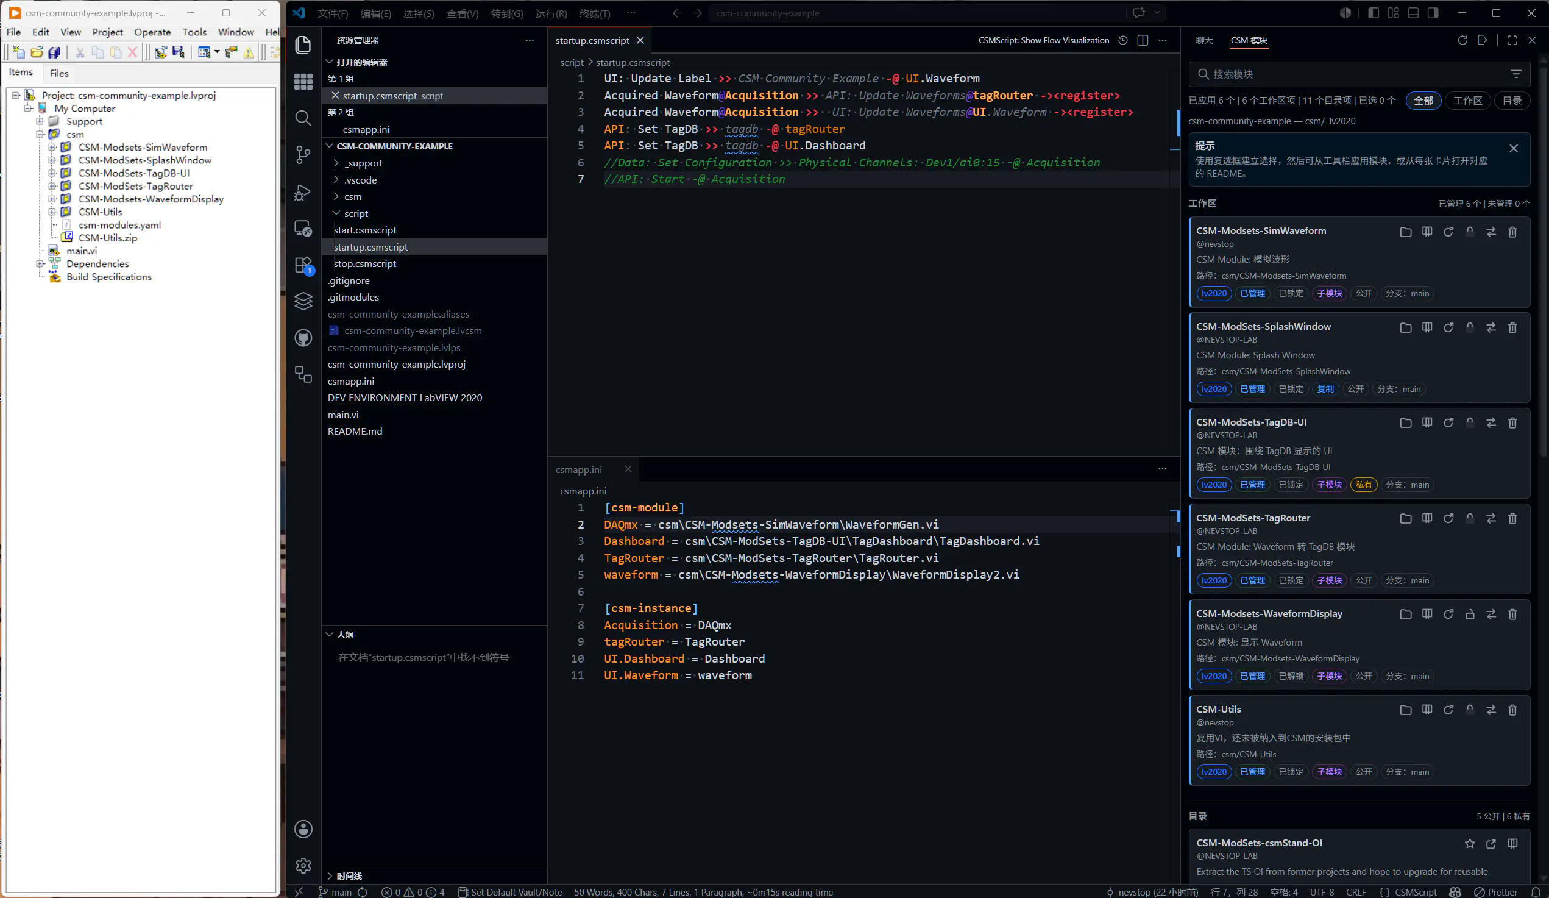Open Source Control view in activity bar

tap(303, 154)
